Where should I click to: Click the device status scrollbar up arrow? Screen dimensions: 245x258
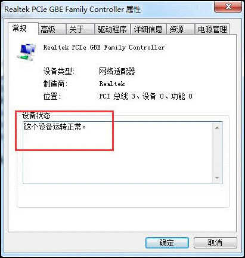click(x=217, y=128)
